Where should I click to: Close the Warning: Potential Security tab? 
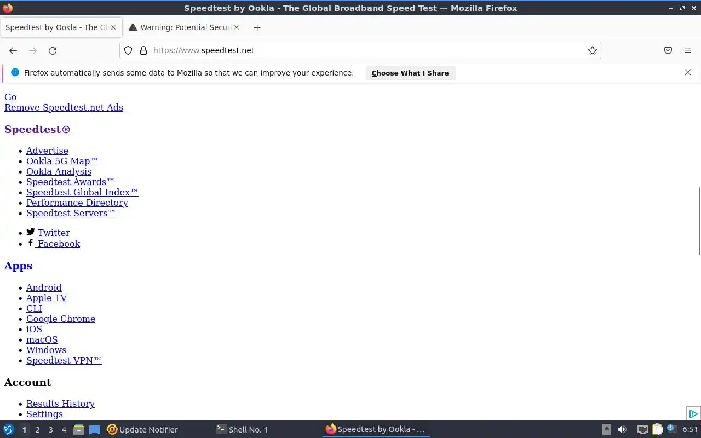(x=237, y=27)
